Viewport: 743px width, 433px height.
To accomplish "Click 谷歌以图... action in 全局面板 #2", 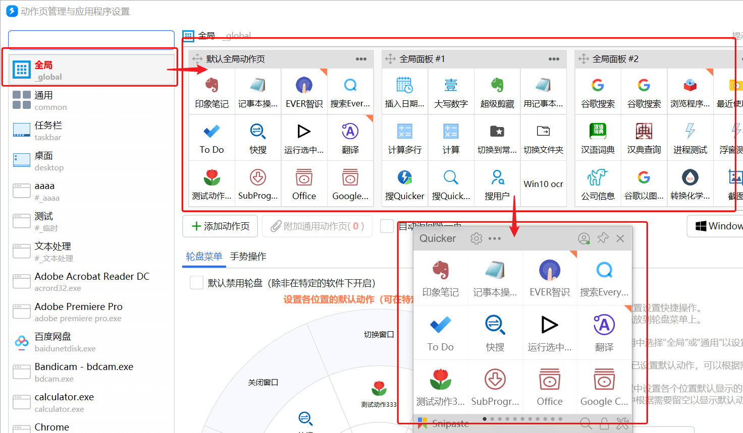I will pyautogui.click(x=644, y=184).
